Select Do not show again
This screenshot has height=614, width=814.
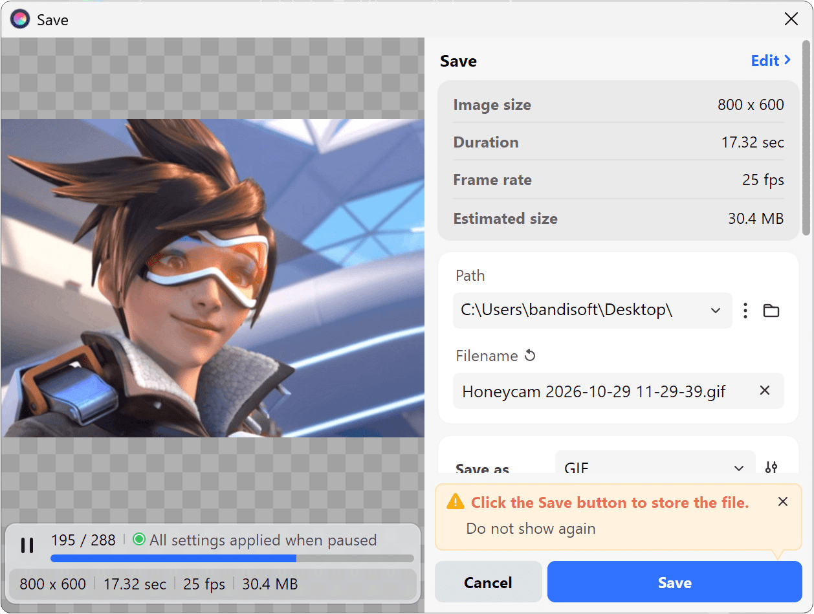coord(531,529)
